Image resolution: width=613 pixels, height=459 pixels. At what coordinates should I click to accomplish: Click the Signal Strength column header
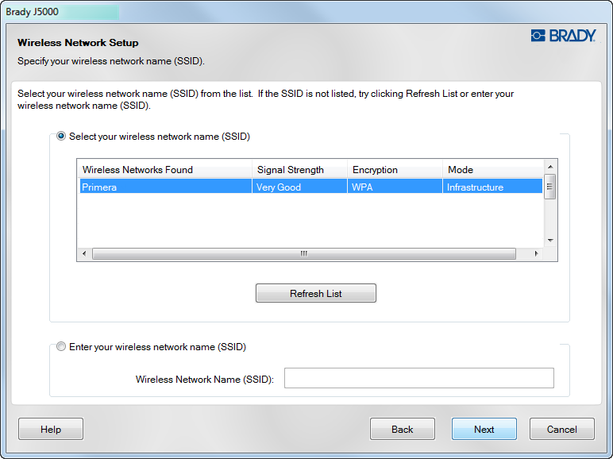(x=299, y=169)
